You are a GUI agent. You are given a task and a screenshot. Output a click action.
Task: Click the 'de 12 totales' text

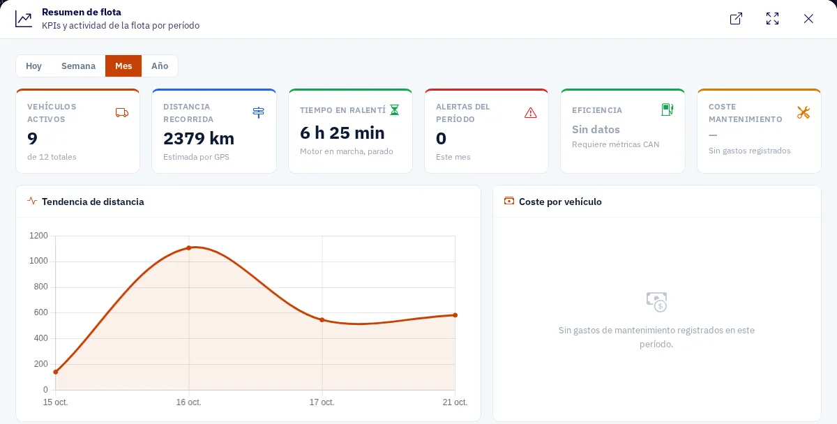52,157
